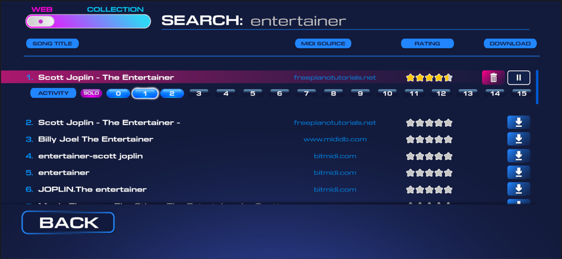Open freepianotutorials.net source of song 1
562x259 pixels.
pos(335,77)
